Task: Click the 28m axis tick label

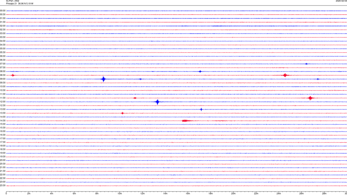Action: (x=324, y=194)
